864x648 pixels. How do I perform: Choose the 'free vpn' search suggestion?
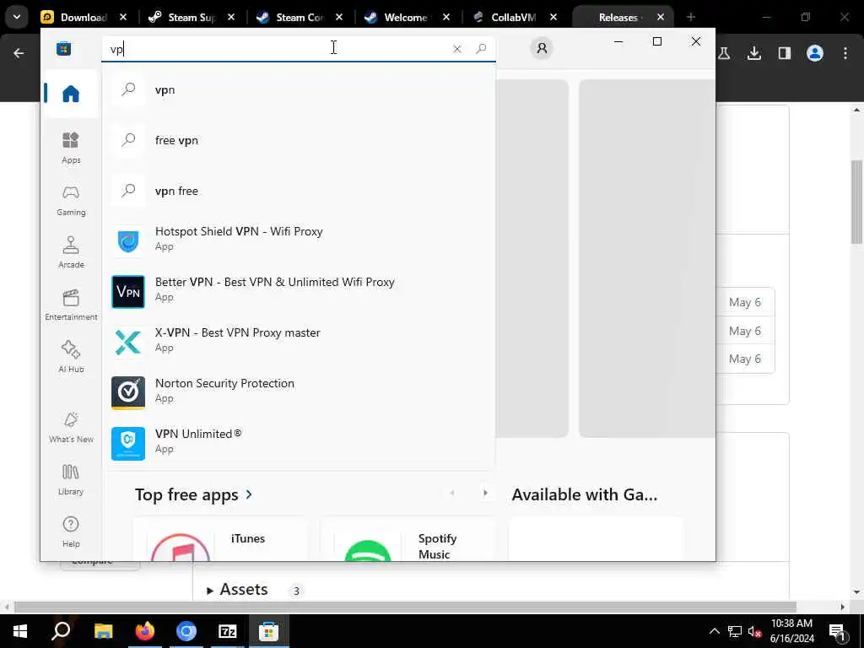pyautogui.click(x=299, y=141)
